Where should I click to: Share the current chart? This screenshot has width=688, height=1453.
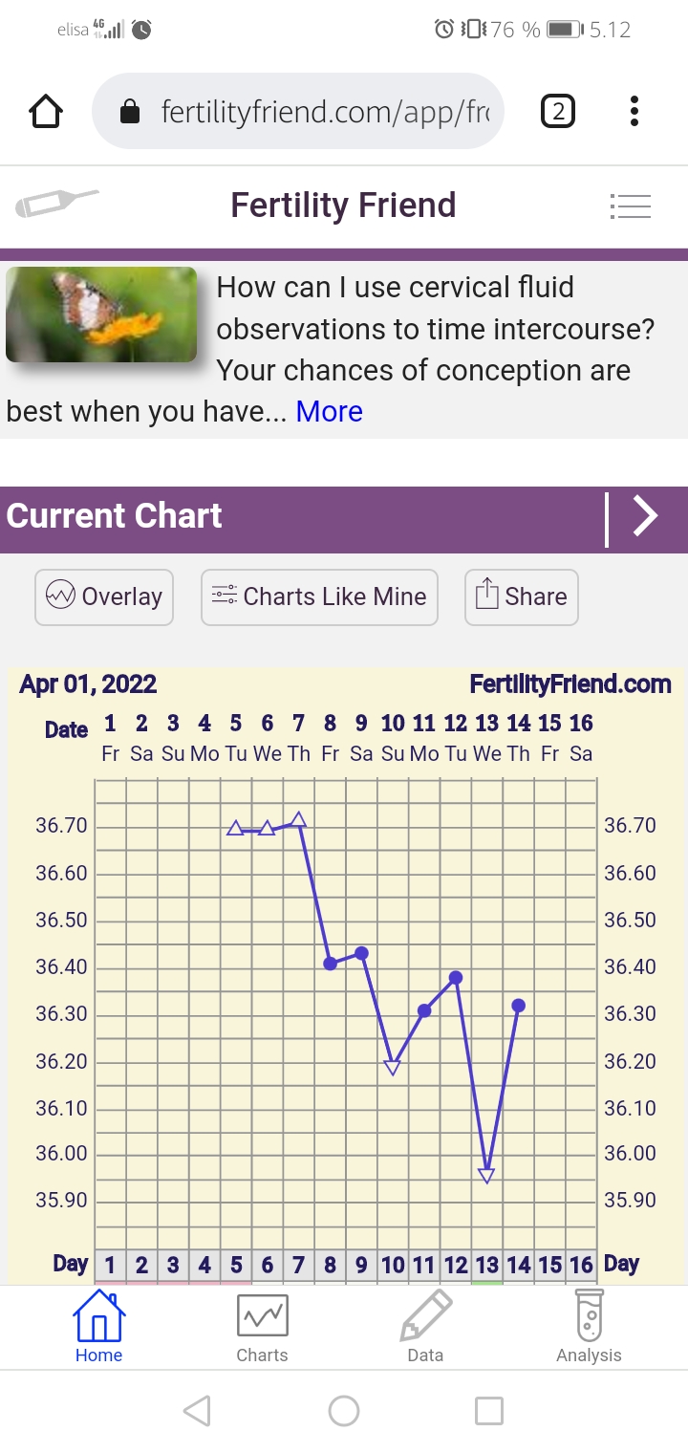coord(522,596)
